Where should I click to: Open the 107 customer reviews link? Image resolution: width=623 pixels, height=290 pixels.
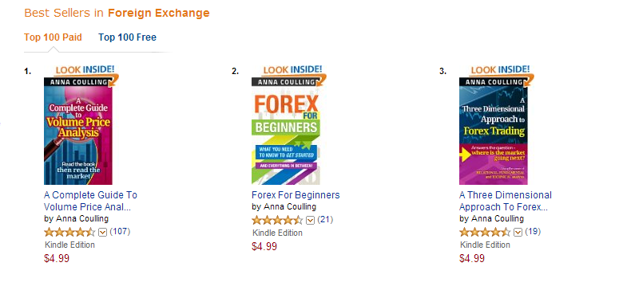[120, 231]
